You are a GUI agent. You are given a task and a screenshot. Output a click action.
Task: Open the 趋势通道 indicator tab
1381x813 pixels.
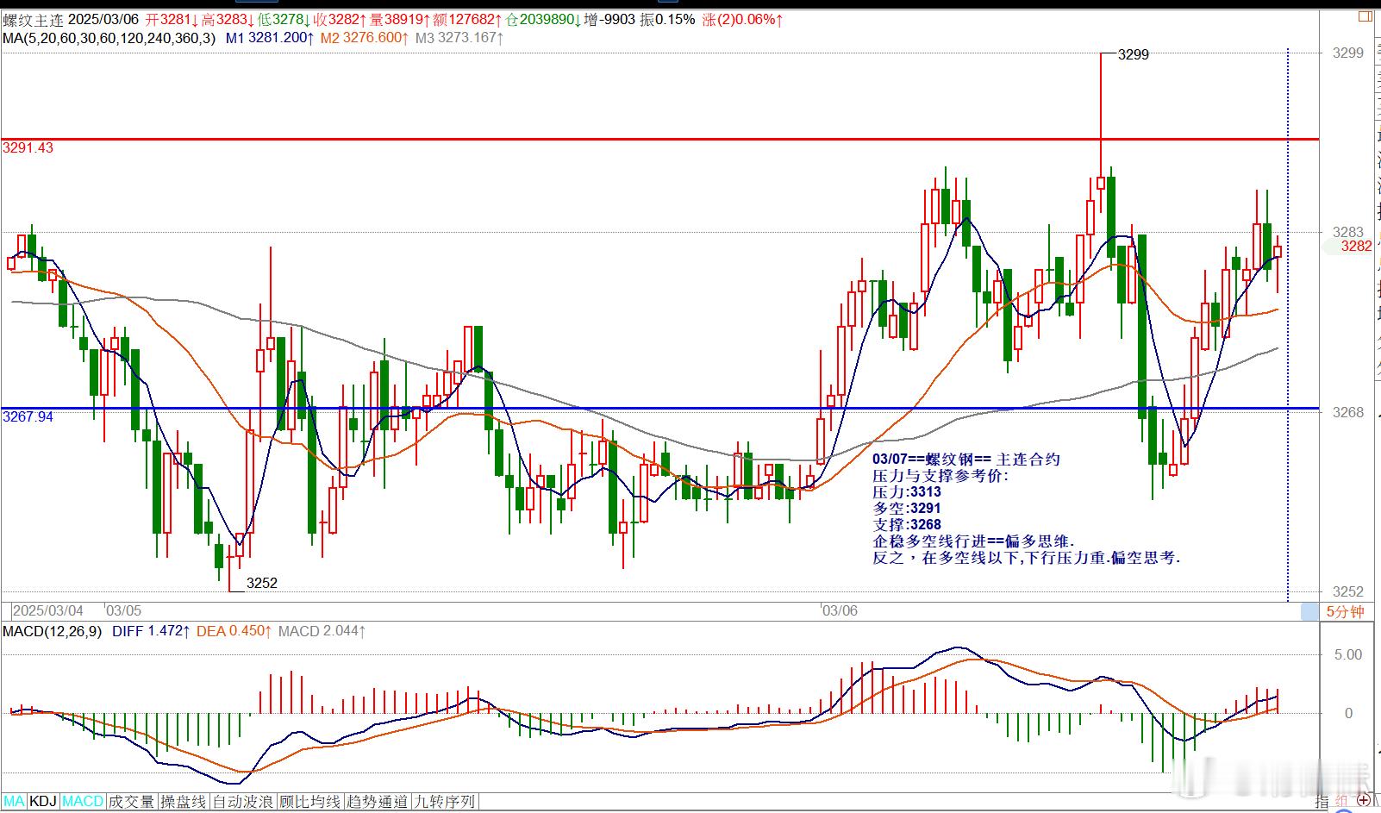pyautogui.click(x=378, y=802)
